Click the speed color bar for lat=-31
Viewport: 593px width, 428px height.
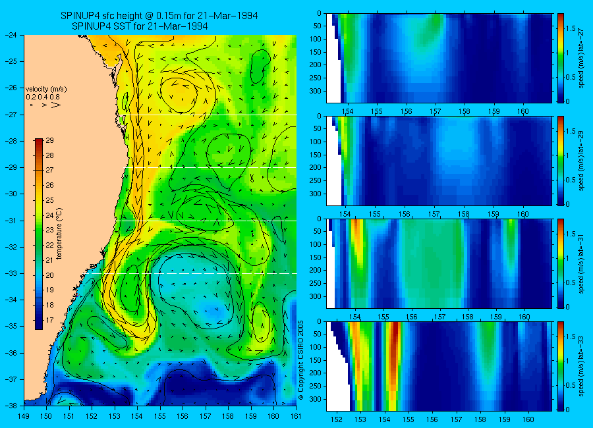coord(561,263)
